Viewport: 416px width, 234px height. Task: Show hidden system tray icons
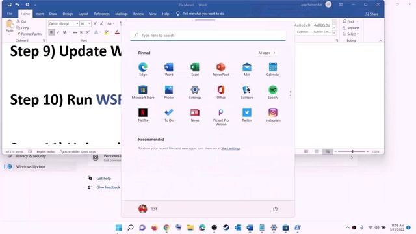[x=347, y=227]
